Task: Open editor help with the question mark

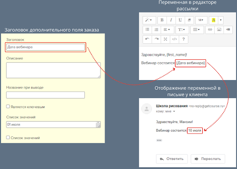Action: [183, 39]
